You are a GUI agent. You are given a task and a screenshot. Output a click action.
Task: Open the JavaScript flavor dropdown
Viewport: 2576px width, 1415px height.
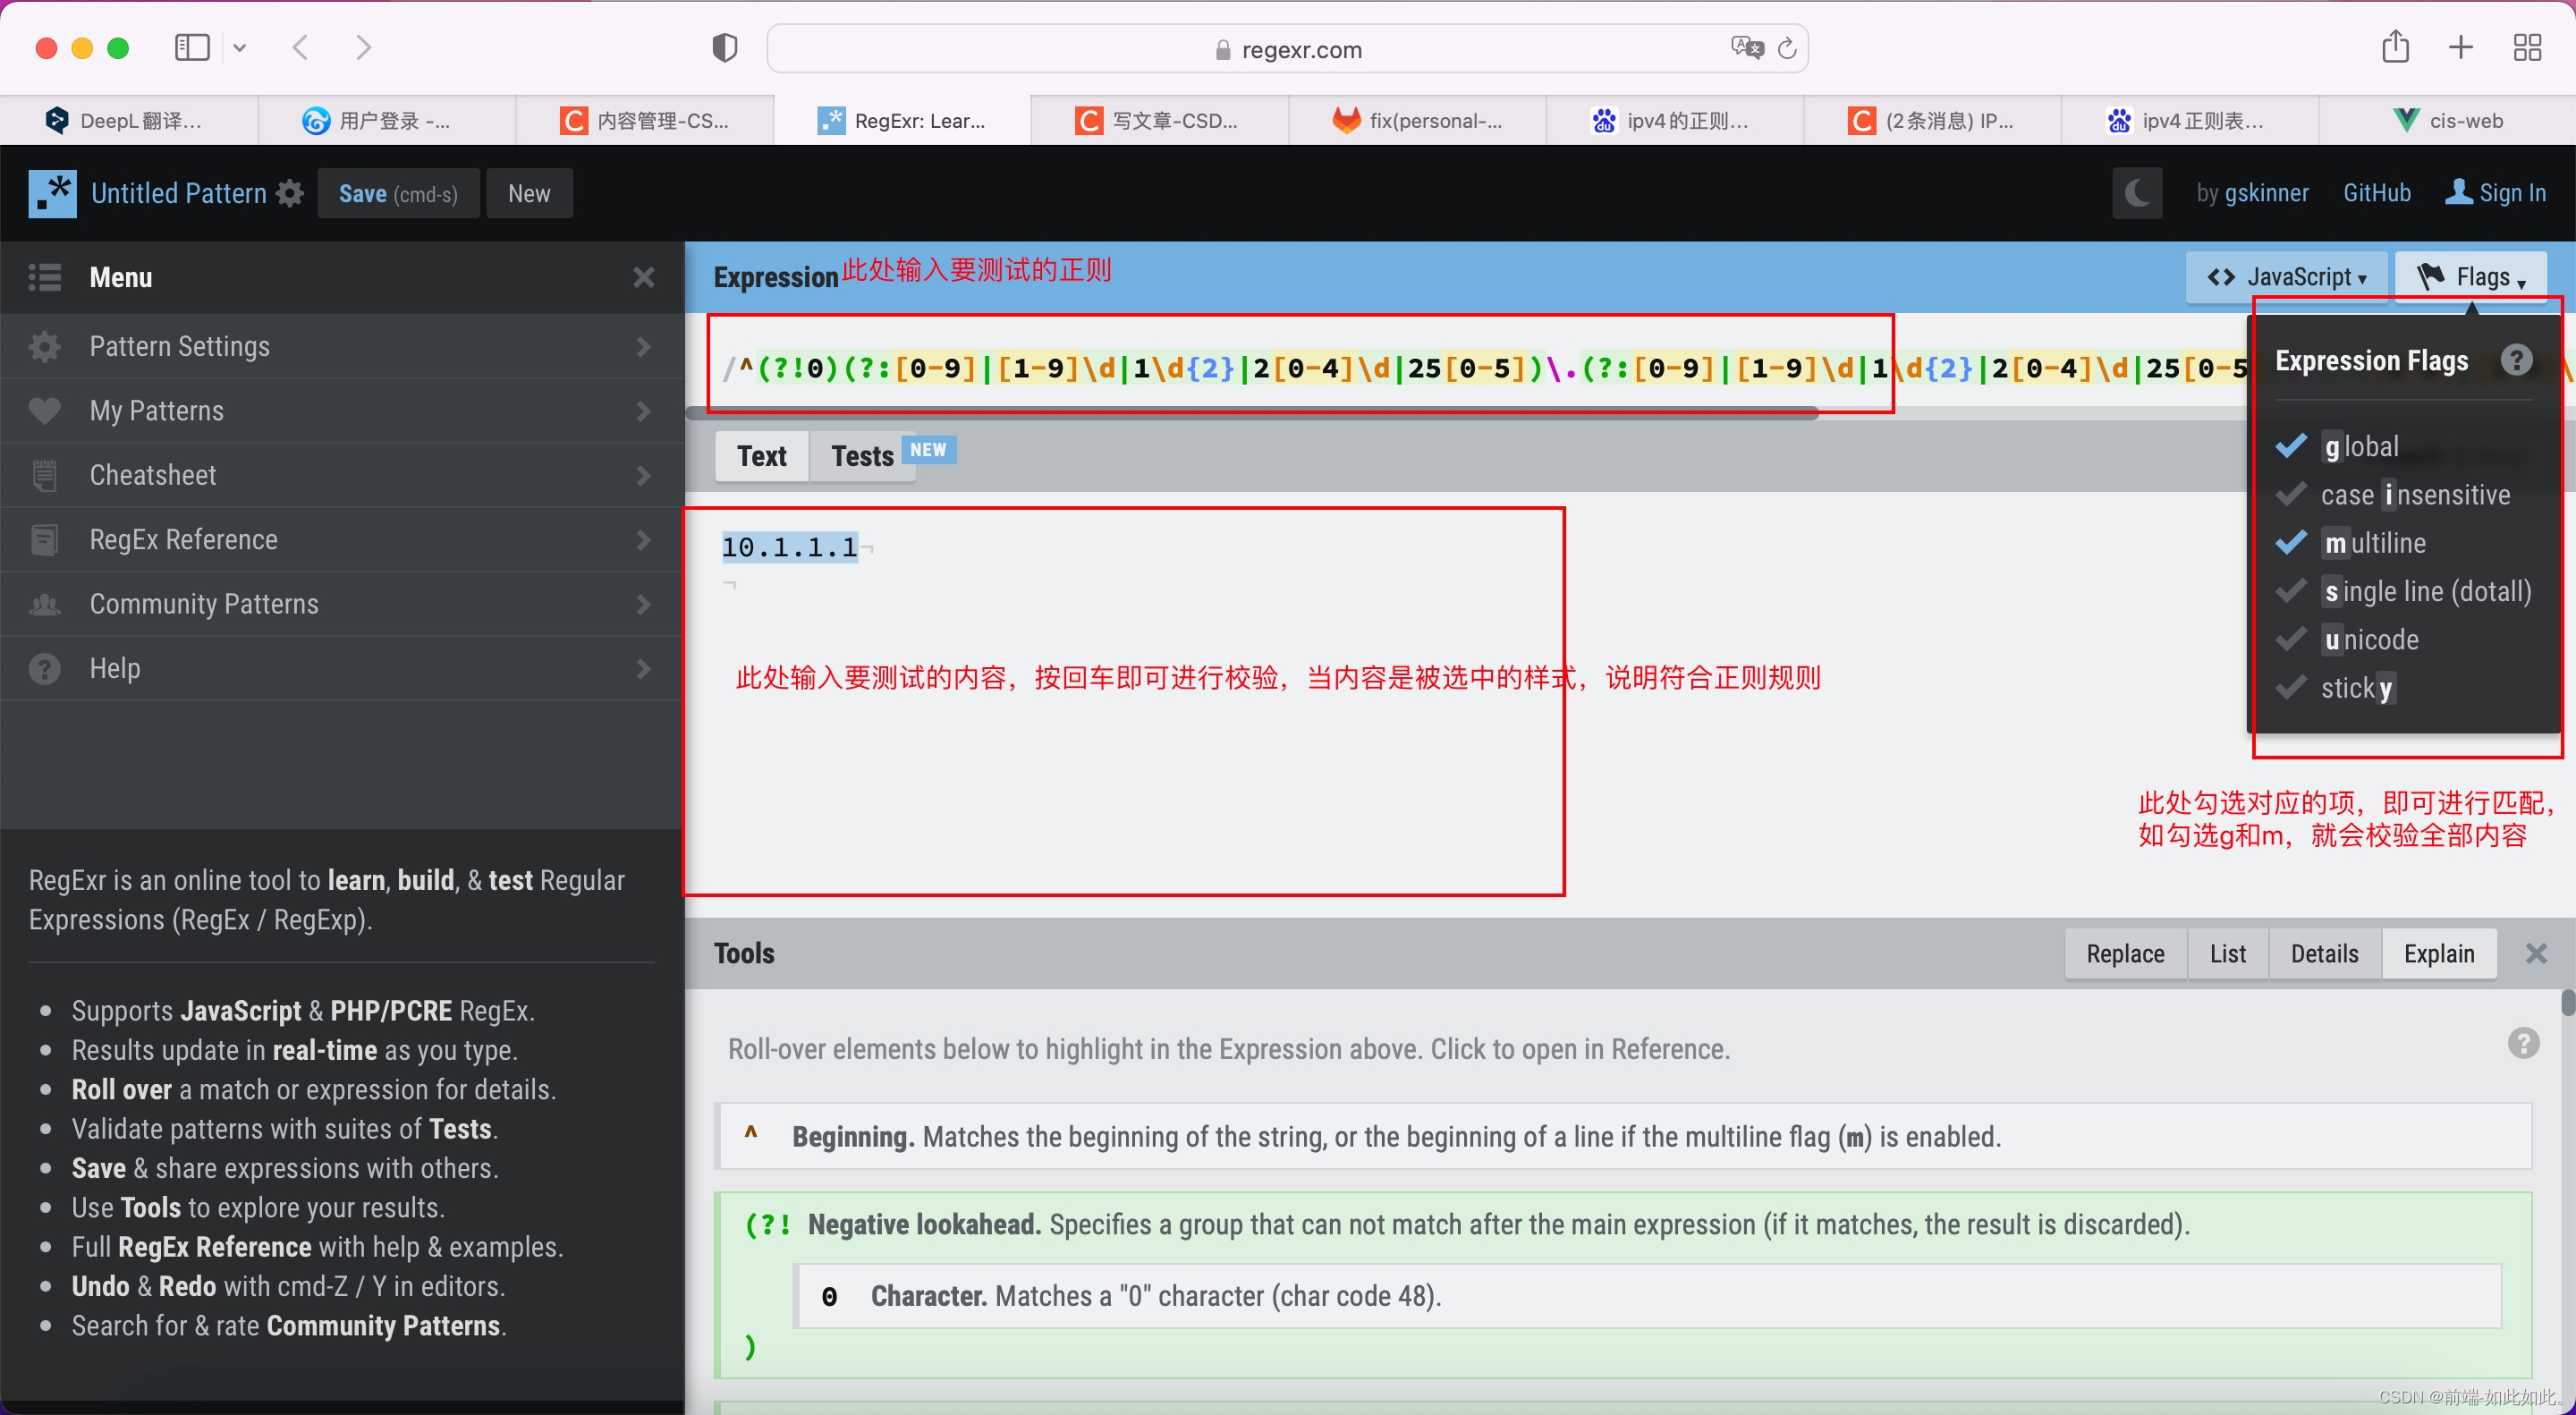coord(2287,276)
